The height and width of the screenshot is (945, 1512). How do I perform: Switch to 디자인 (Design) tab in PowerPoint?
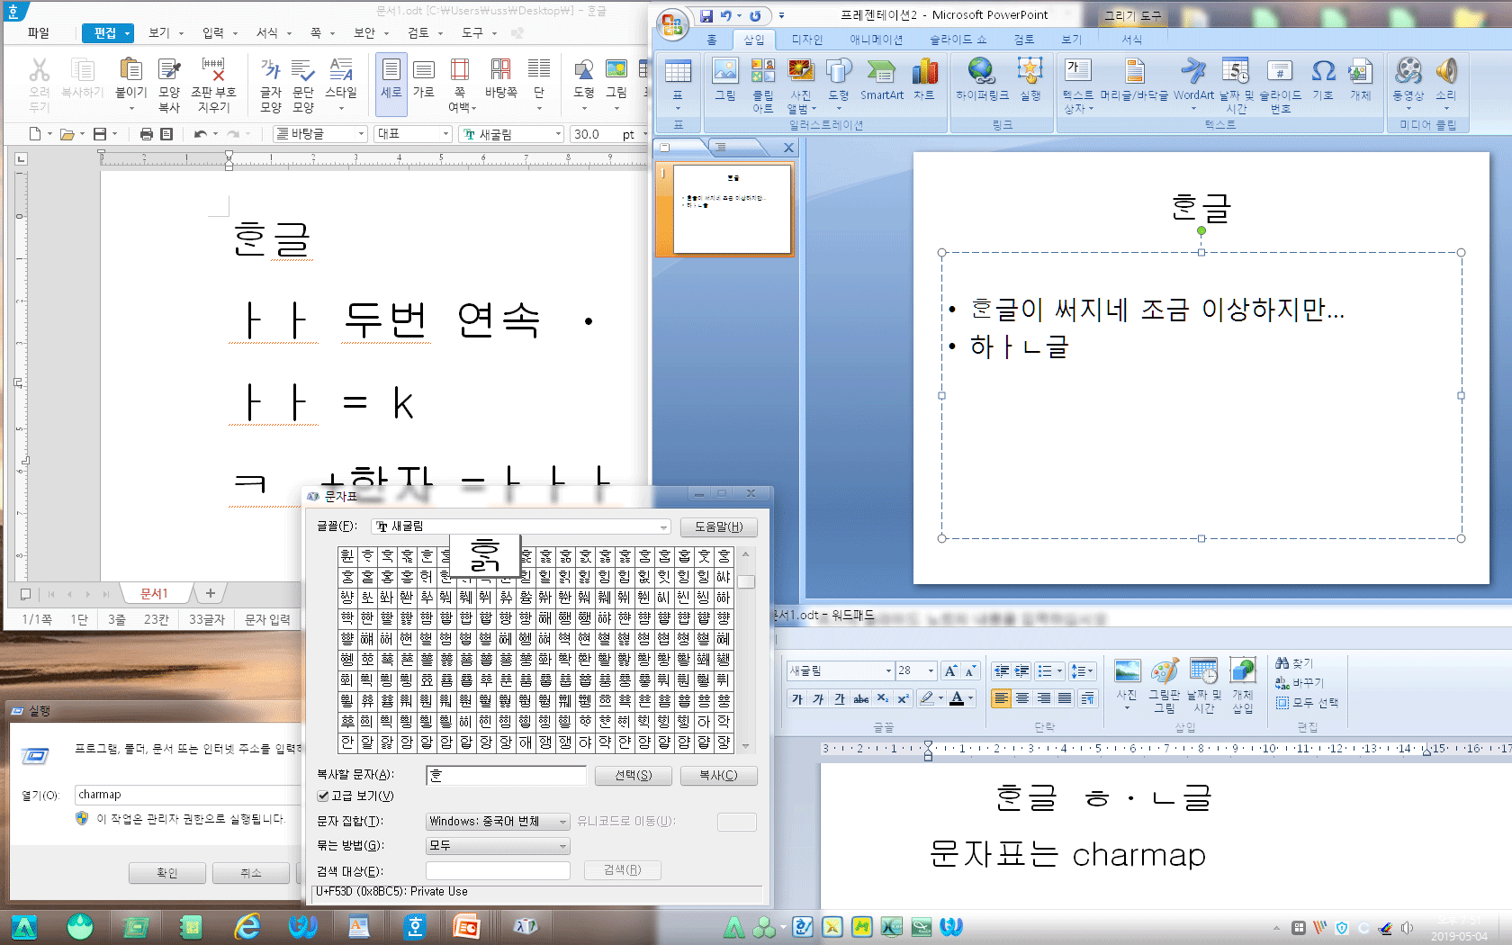[806, 40]
